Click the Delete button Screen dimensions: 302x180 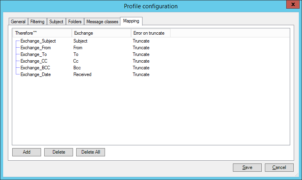(58, 152)
